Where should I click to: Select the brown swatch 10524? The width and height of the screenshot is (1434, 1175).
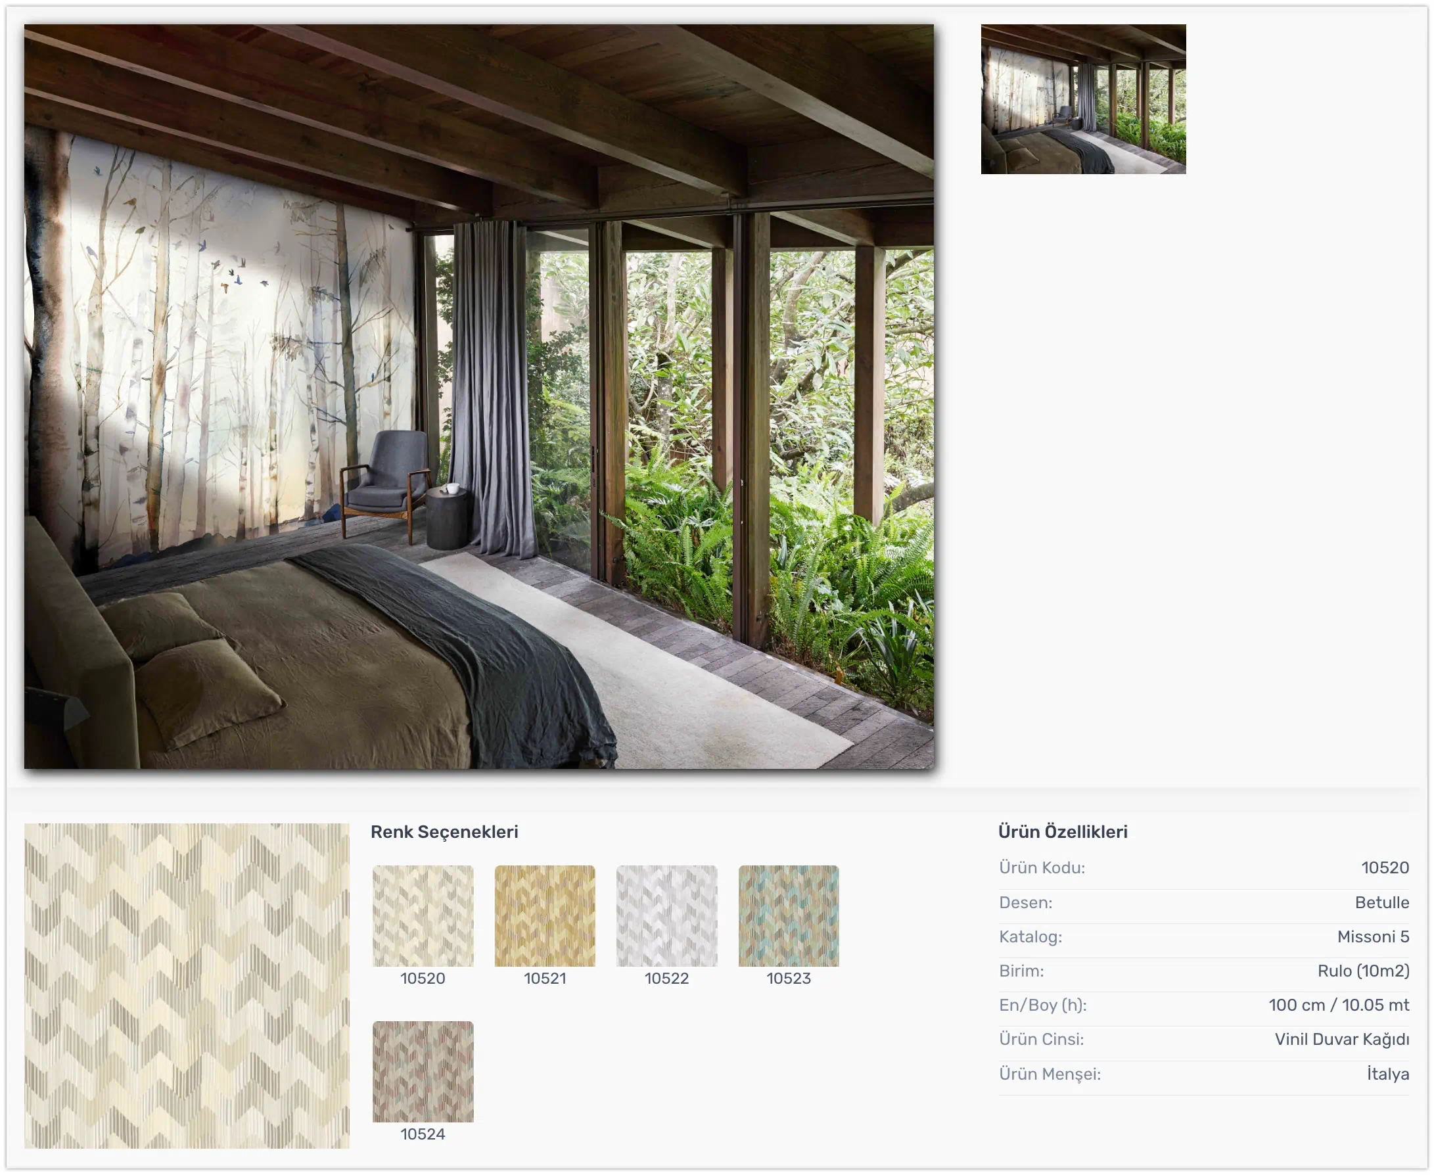[x=423, y=1071]
